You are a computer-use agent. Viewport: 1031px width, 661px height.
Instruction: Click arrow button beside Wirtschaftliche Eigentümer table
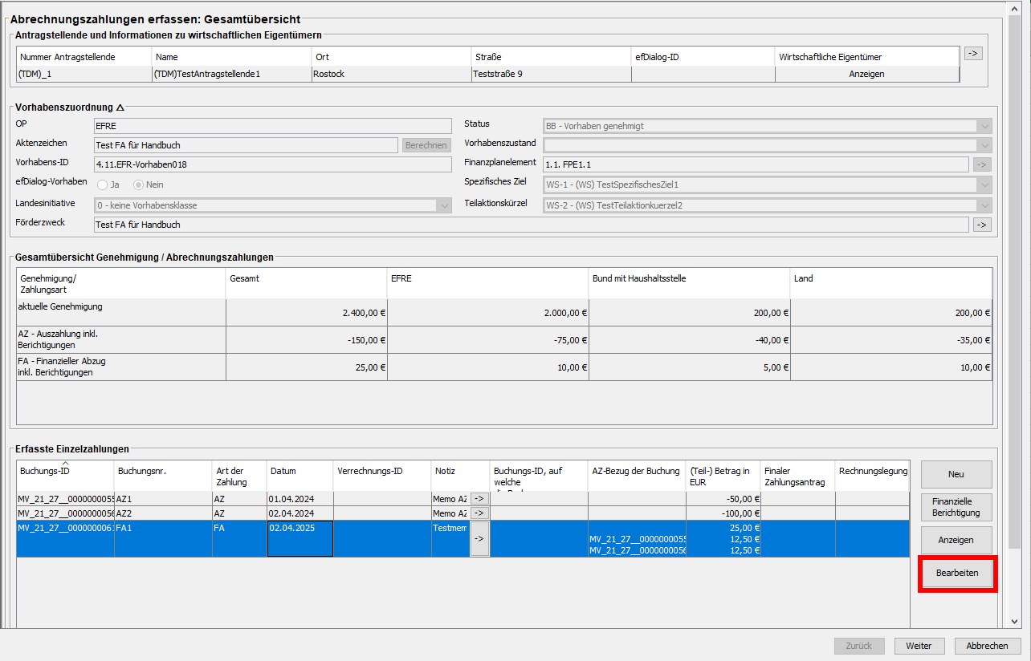pos(973,54)
